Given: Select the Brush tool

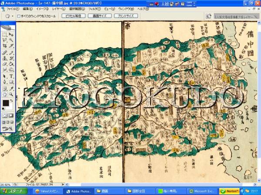Looking at the screenshot, I should (x=11, y=53).
